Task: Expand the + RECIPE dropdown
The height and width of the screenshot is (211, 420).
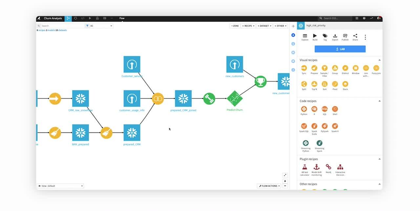Action: [x=248, y=26]
